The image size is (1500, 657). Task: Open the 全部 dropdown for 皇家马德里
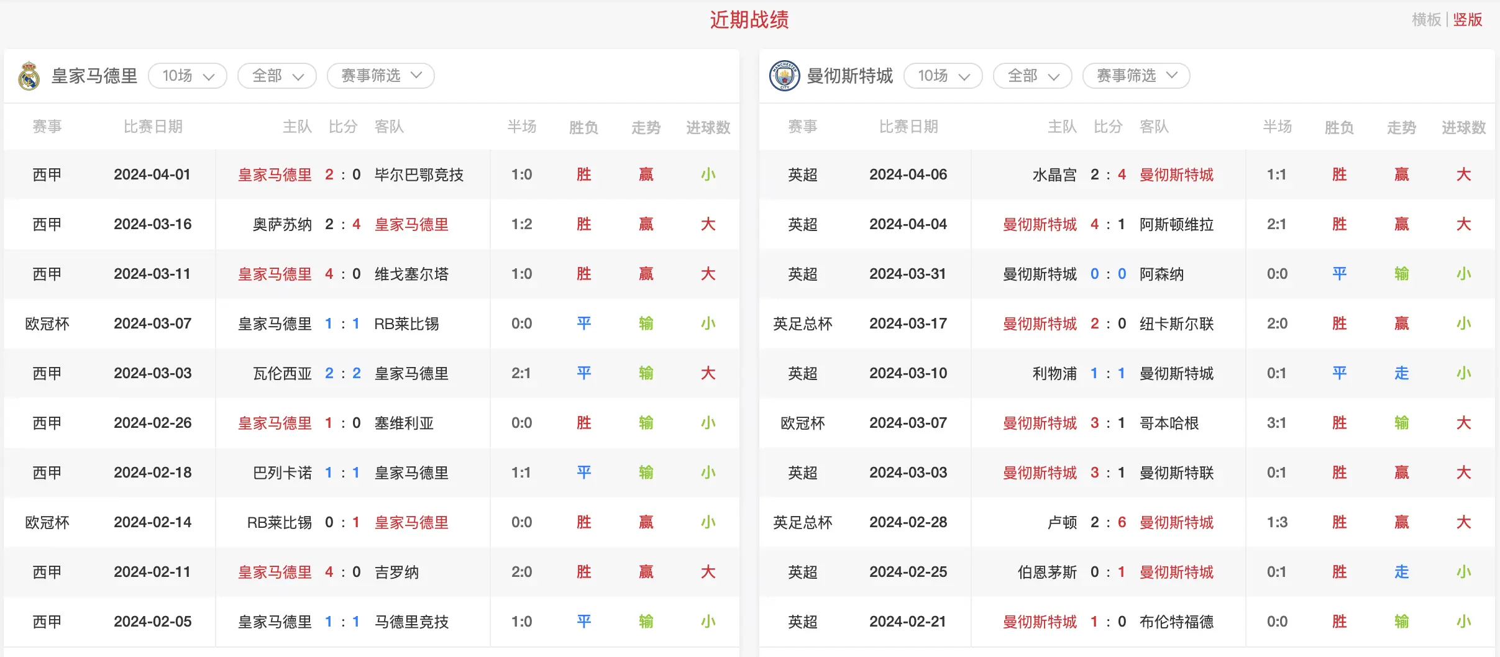tap(277, 76)
